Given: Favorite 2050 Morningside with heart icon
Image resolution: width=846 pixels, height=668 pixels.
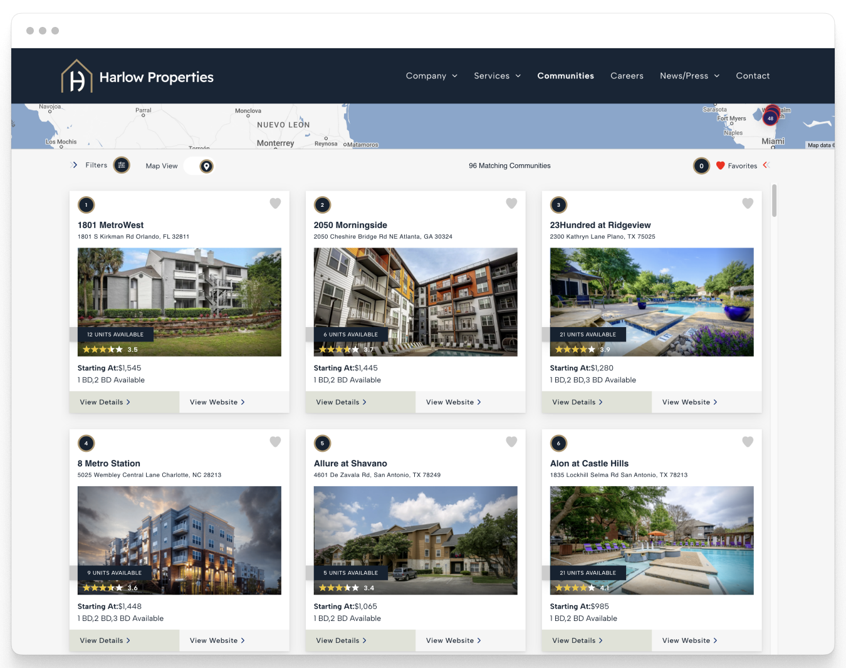Looking at the screenshot, I should click(511, 203).
